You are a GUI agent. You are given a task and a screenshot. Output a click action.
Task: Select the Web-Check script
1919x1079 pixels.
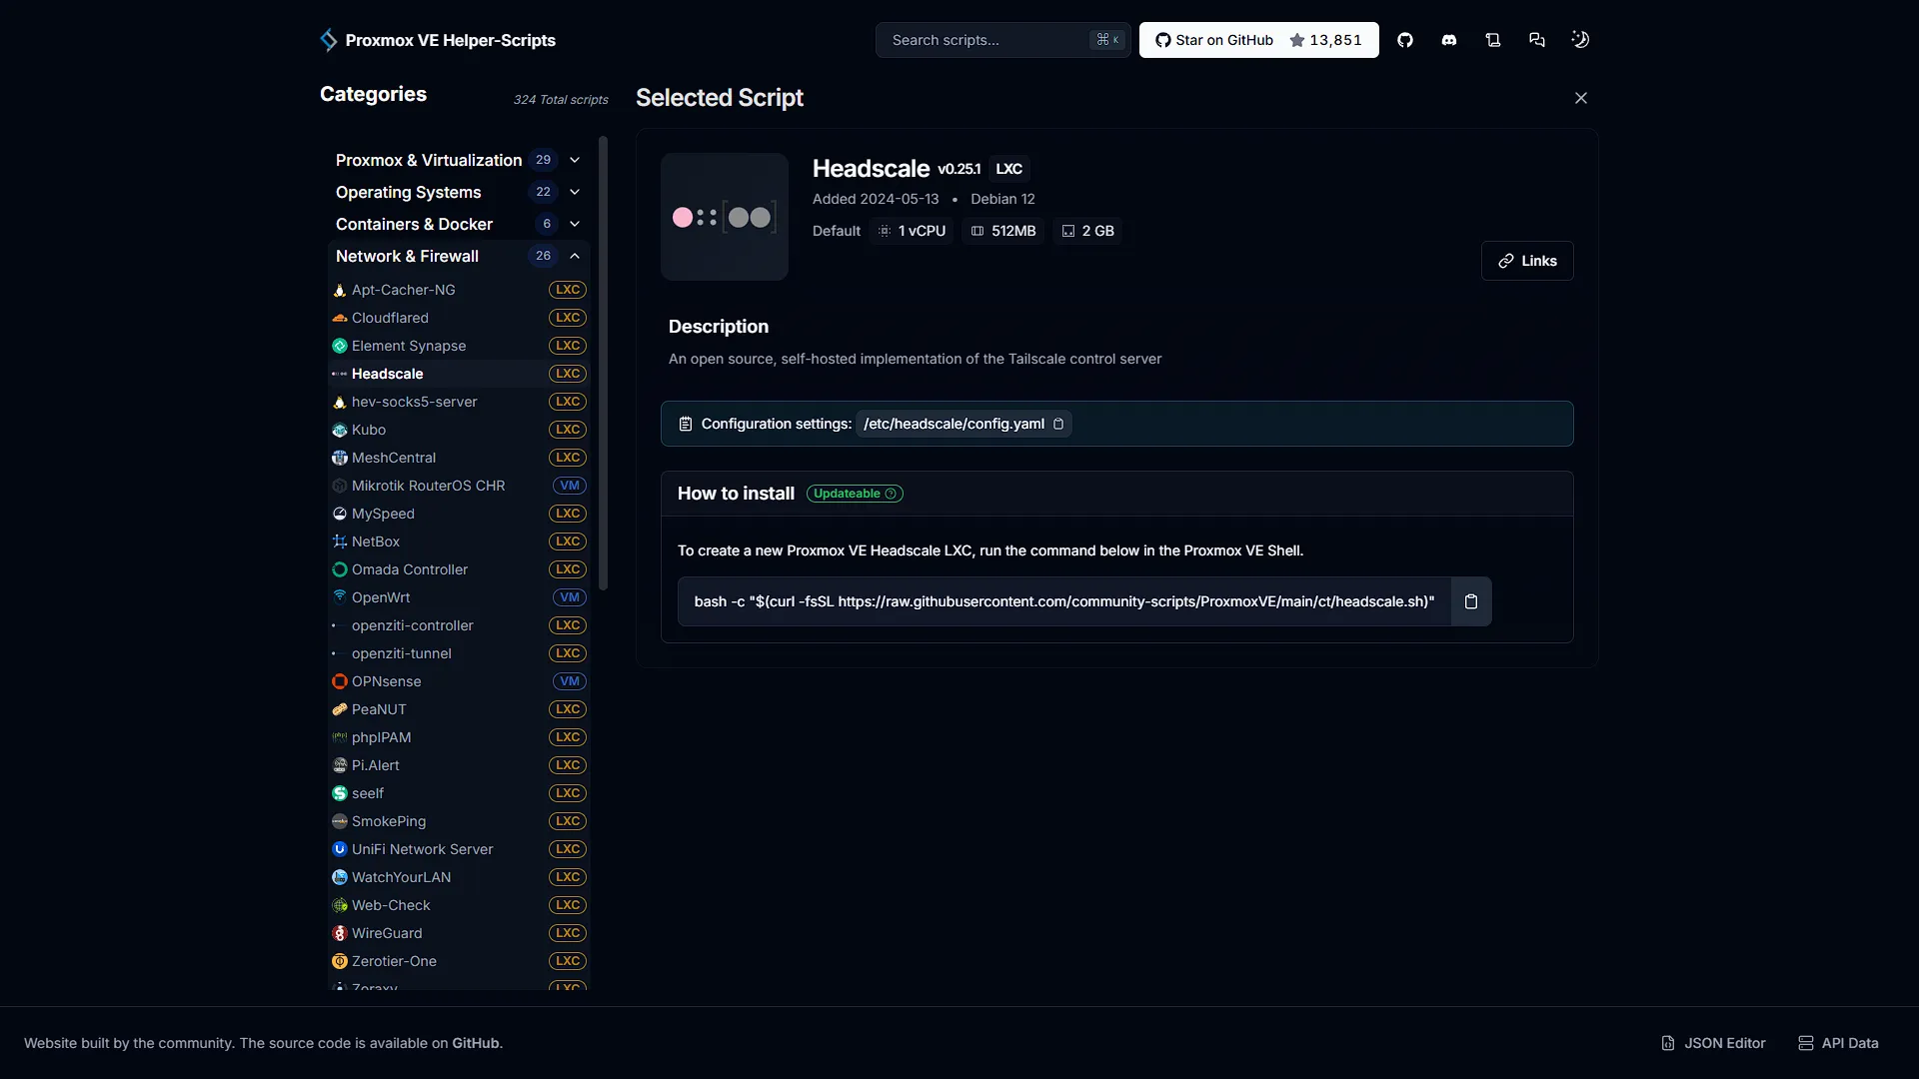[x=460, y=905]
